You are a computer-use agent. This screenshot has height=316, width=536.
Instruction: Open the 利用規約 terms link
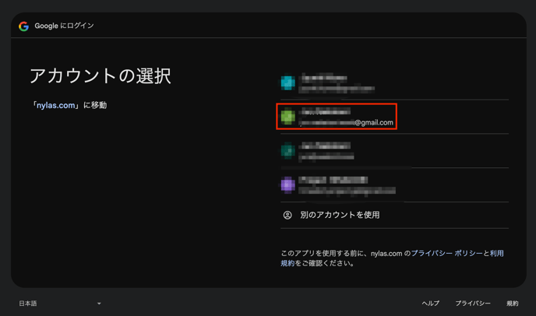click(x=497, y=253)
